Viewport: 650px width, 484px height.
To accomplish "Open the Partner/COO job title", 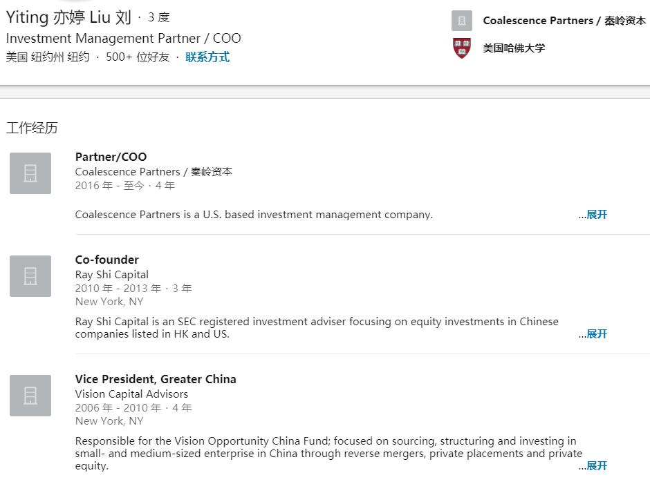I will pyautogui.click(x=111, y=157).
